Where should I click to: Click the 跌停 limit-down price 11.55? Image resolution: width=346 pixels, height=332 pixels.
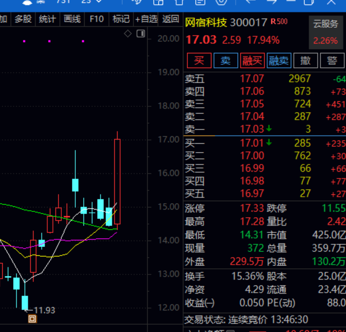[334, 208]
